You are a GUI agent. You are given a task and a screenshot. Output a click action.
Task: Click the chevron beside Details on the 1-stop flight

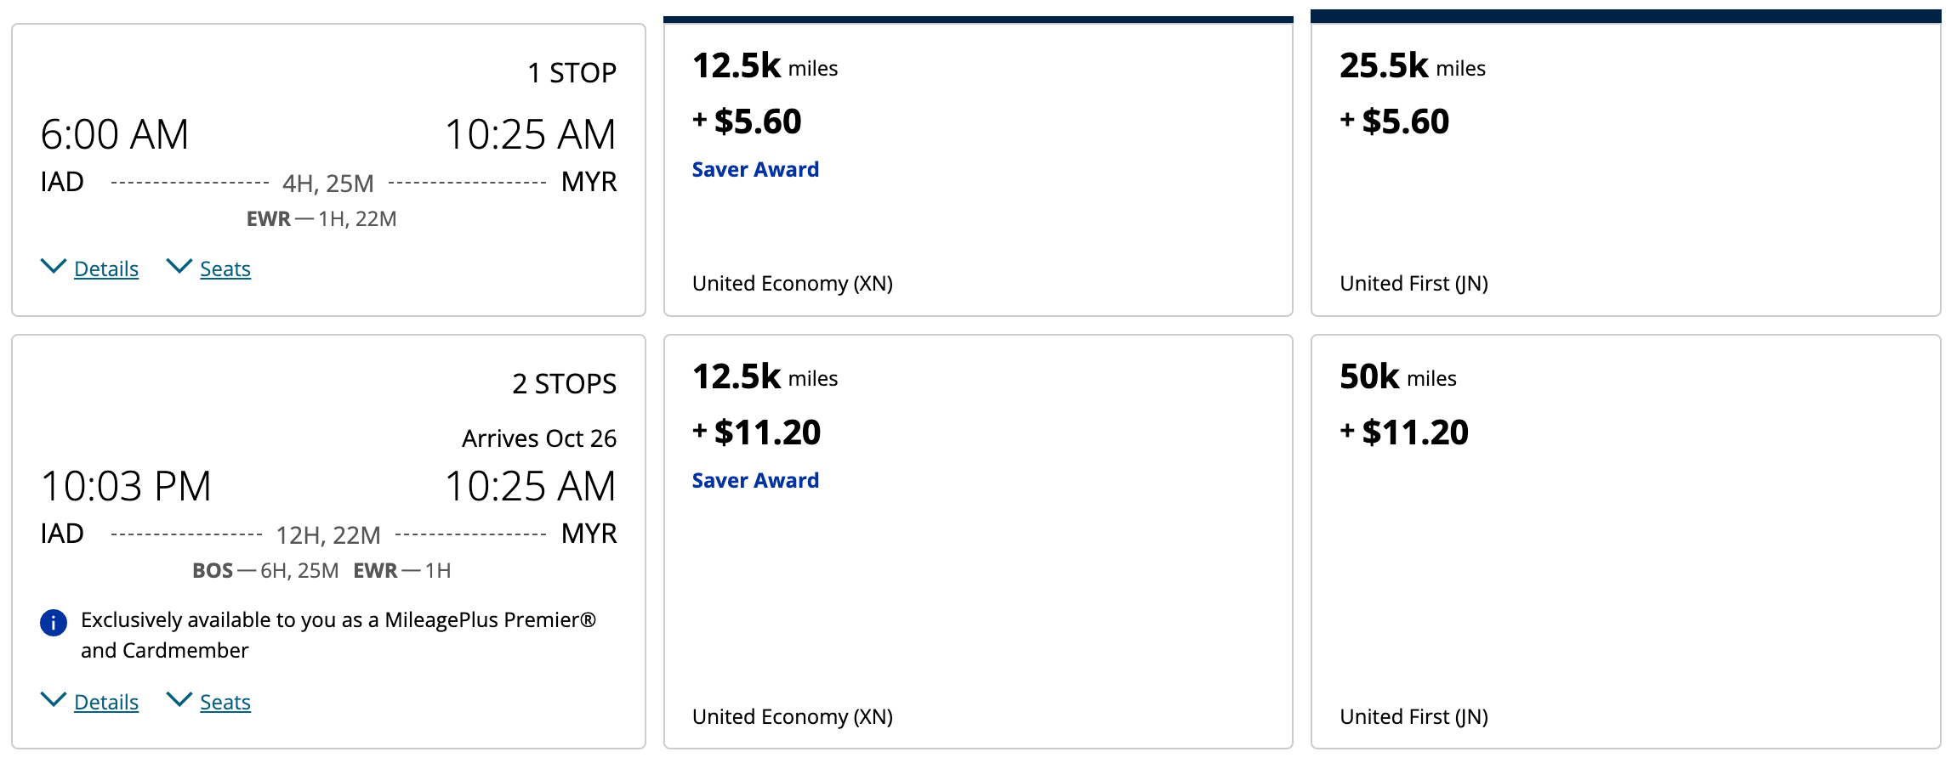54,267
